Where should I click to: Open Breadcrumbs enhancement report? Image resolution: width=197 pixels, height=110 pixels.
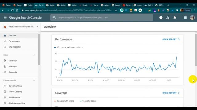(19, 97)
